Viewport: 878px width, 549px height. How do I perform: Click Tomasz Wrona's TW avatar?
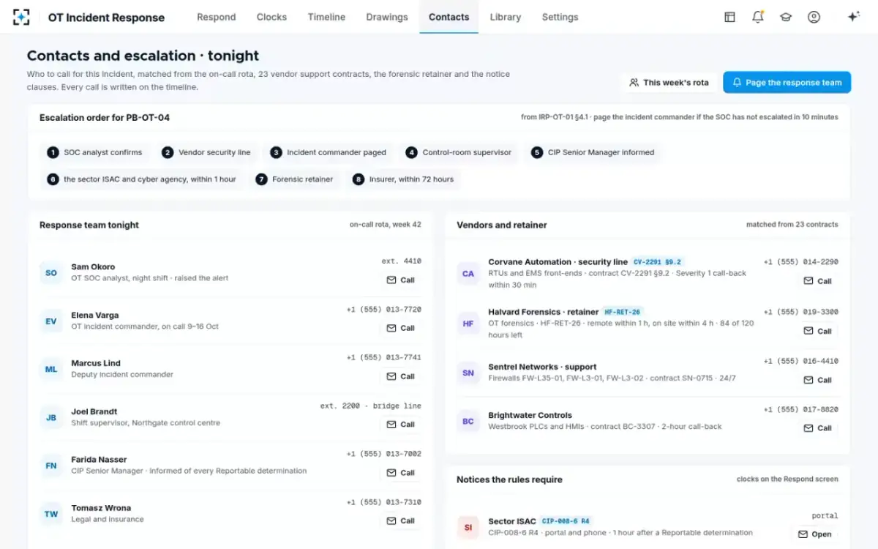click(51, 514)
